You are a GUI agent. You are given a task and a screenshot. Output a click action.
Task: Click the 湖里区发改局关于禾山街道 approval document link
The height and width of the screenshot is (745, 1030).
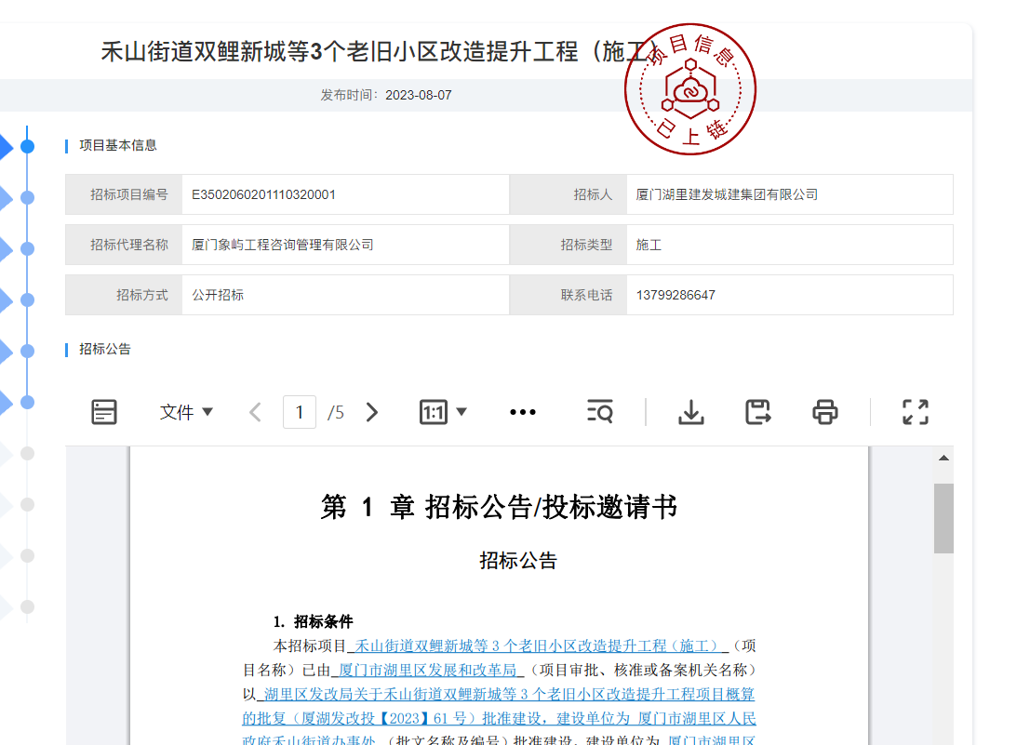click(508, 694)
